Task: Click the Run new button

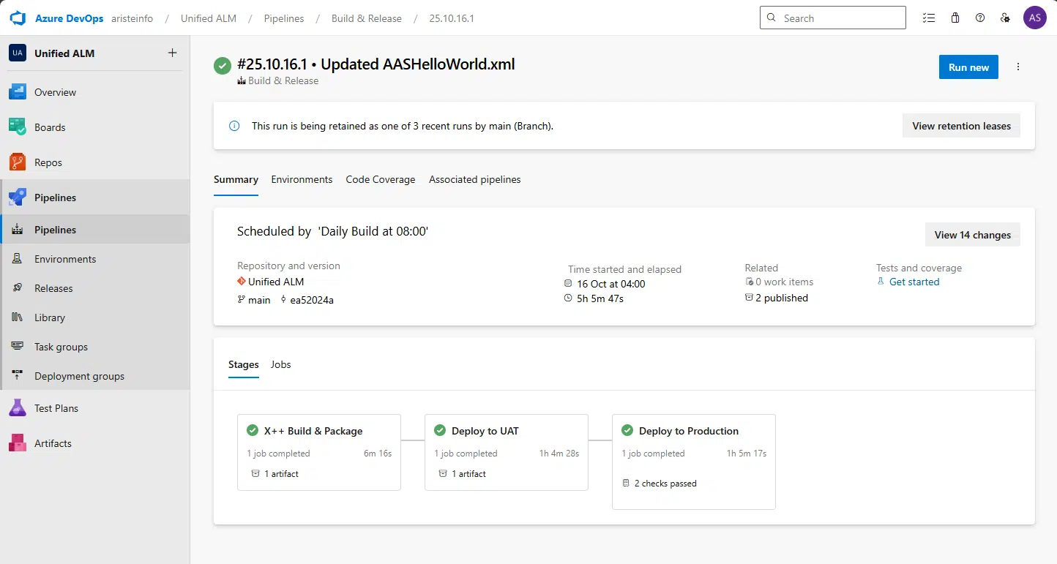Action: point(968,67)
